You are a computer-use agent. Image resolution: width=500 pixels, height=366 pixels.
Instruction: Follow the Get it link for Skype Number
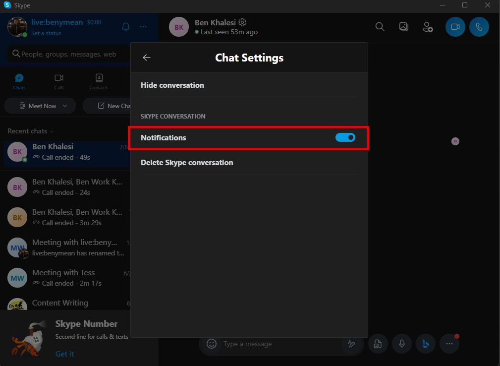(64, 354)
